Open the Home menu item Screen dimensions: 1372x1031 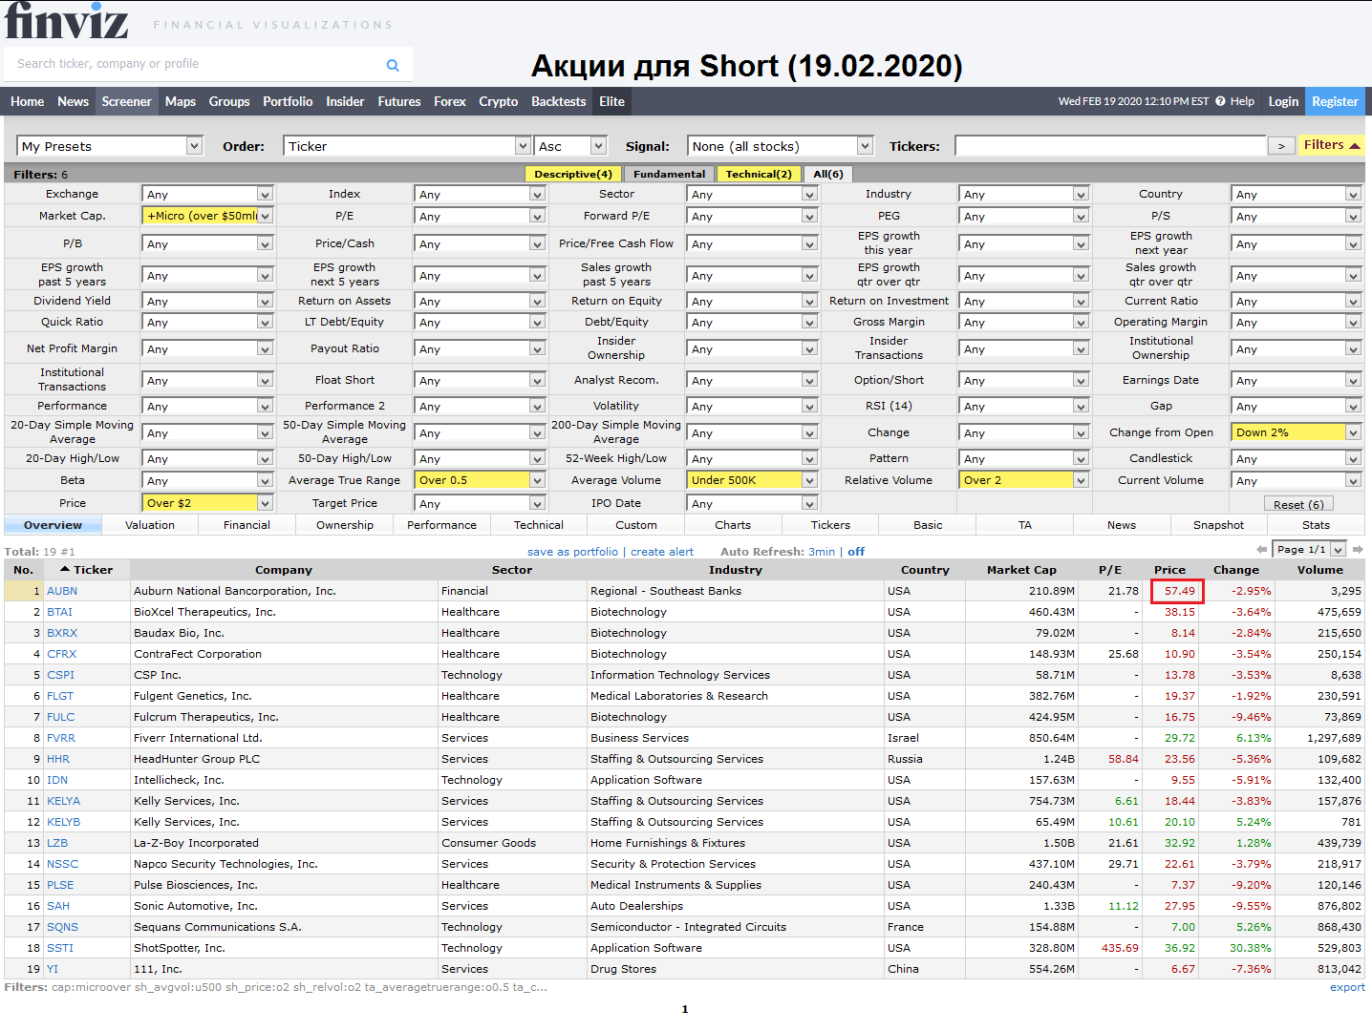click(27, 101)
